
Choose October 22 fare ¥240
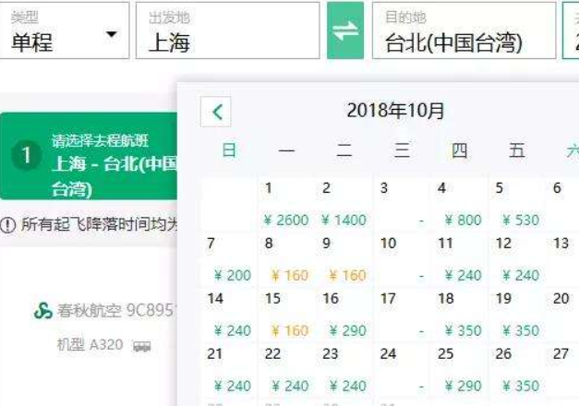click(x=287, y=371)
